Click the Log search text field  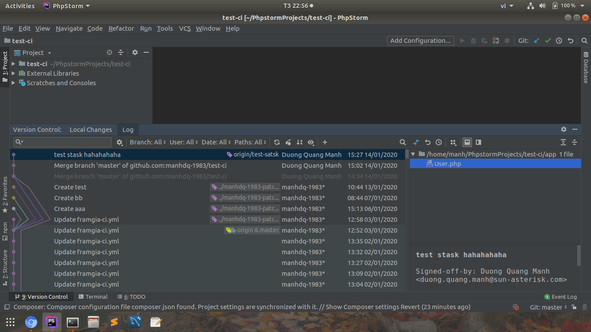tap(65, 142)
